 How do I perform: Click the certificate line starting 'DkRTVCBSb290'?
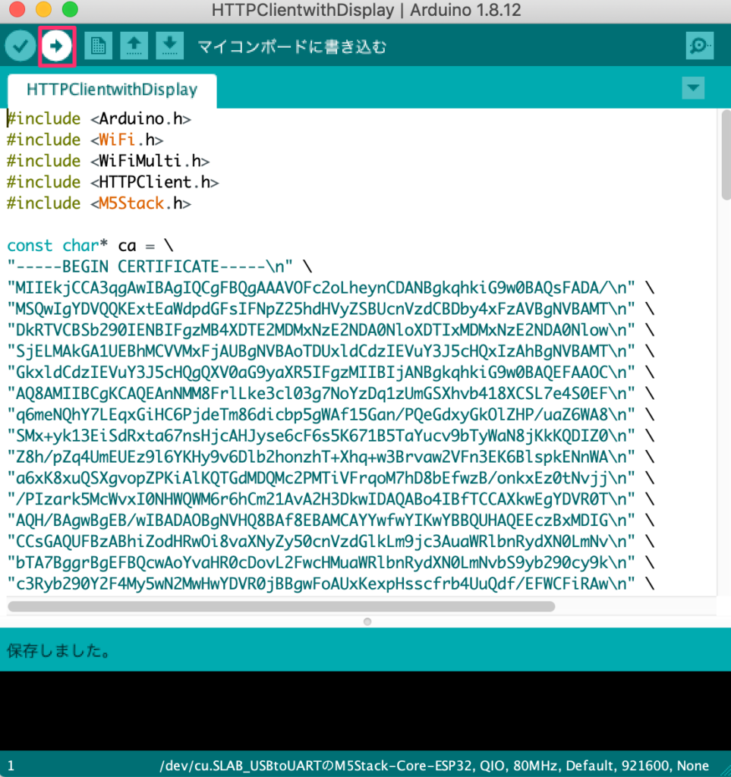pos(330,331)
